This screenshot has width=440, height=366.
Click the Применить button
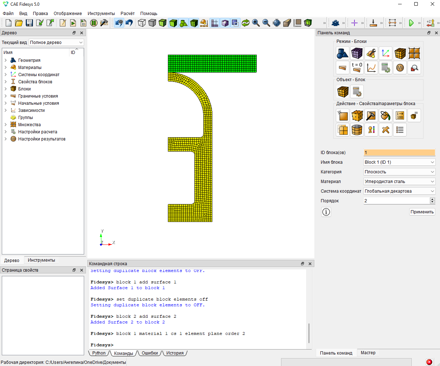coord(422,212)
